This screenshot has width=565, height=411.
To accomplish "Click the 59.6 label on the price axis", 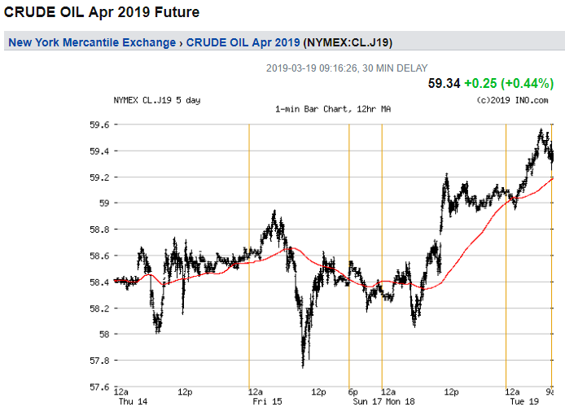I will coord(99,125).
